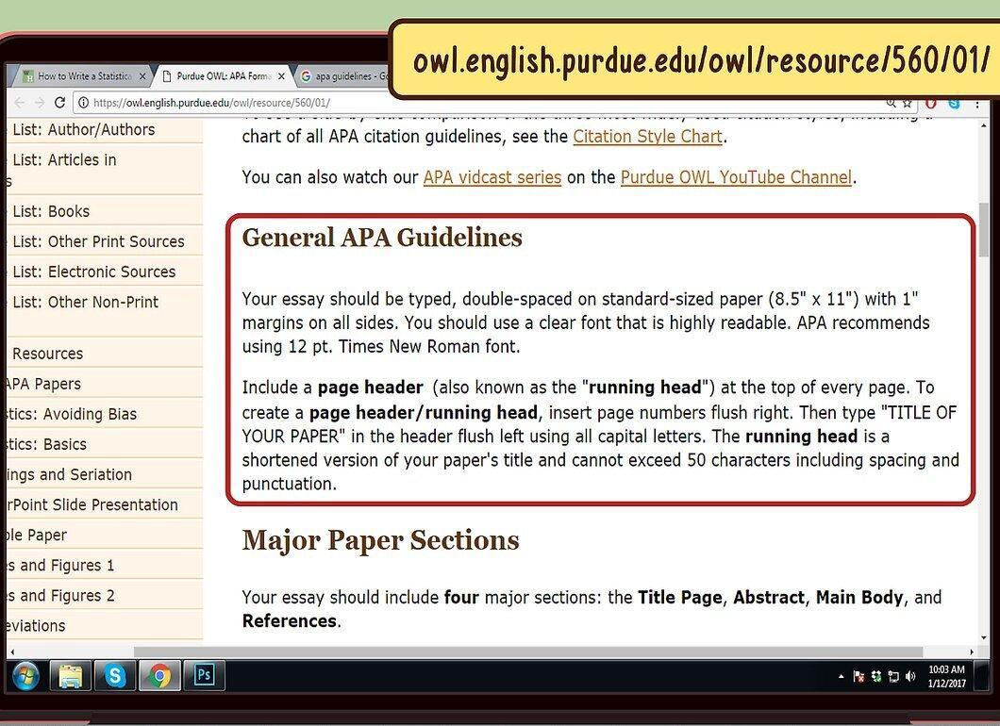Click the zoom magnifier icon in address bar
The width and height of the screenshot is (1000, 726).
click(x=891, y=104)
